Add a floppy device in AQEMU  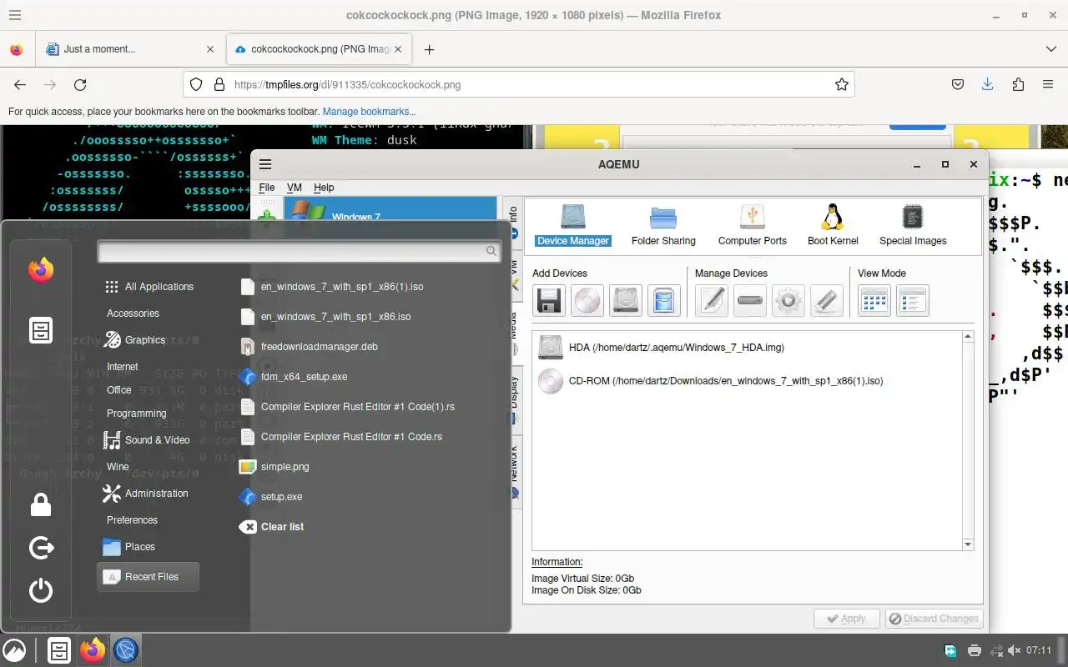pos(549,301)
